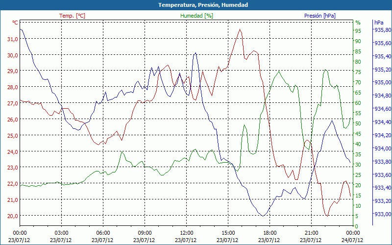Select the green 'Humedad [%]' legend label
392x245 pixels.
[x=197, y=16]
